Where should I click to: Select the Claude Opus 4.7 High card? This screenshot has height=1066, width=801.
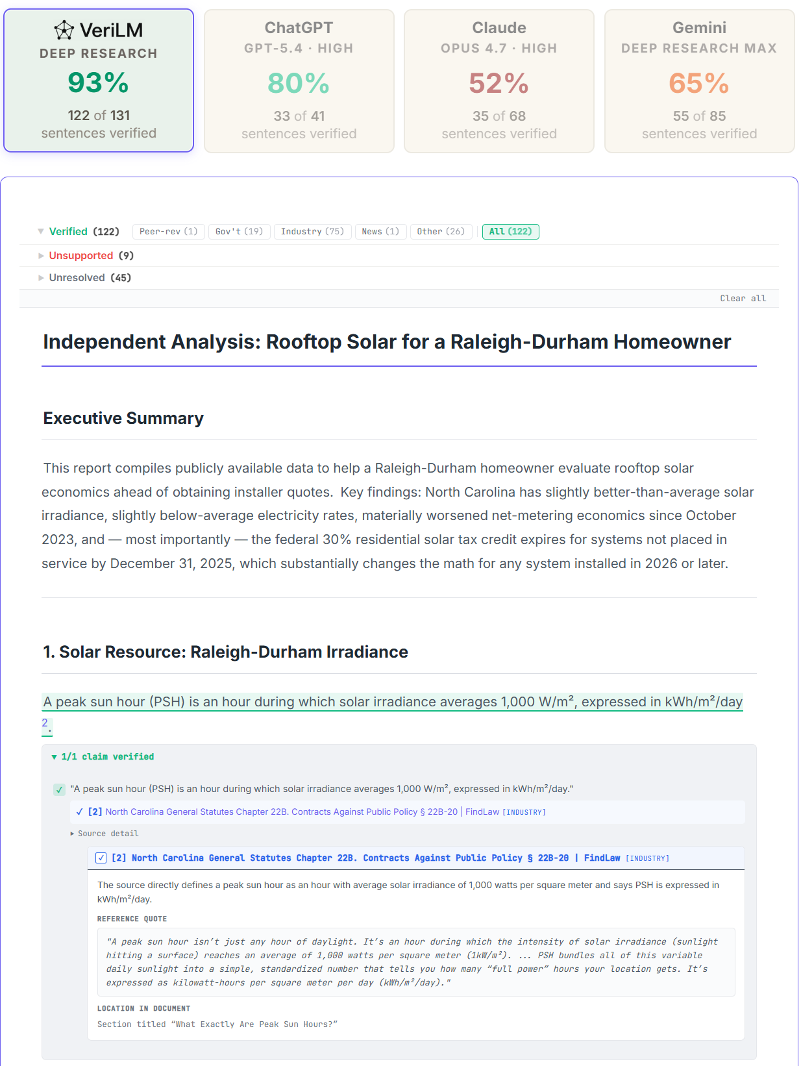click(499, 81)
